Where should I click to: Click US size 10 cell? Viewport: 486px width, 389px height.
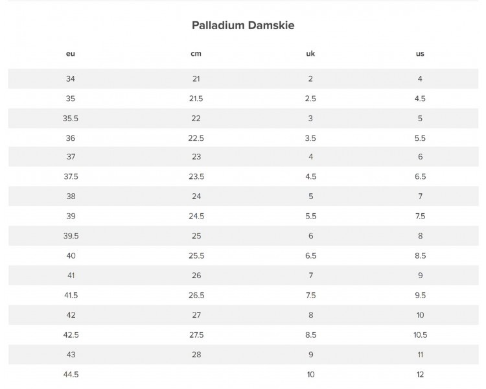[420, 315]
